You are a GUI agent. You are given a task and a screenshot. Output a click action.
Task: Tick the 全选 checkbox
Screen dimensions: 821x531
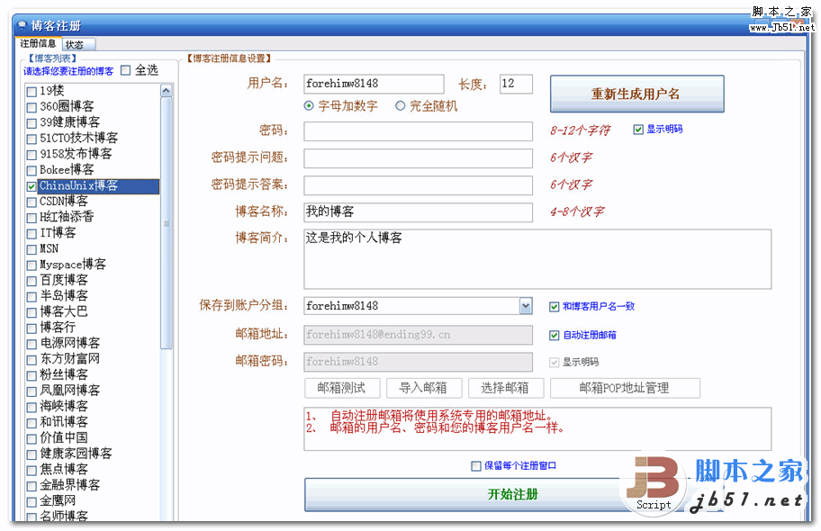126,70
